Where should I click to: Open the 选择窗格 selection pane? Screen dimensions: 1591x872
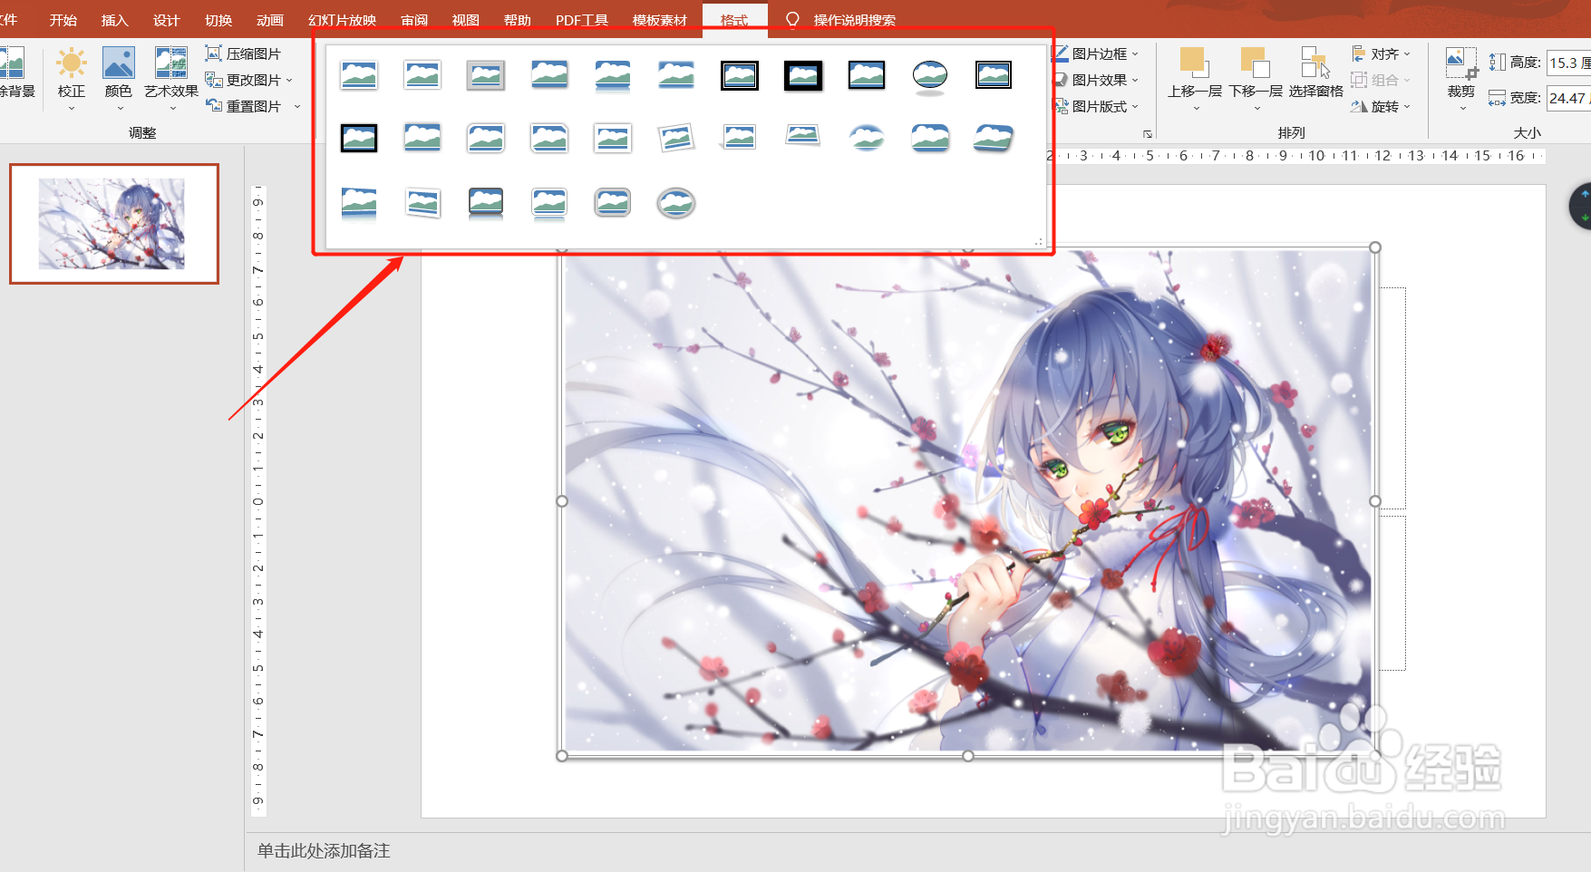(x=1316, y=73)
